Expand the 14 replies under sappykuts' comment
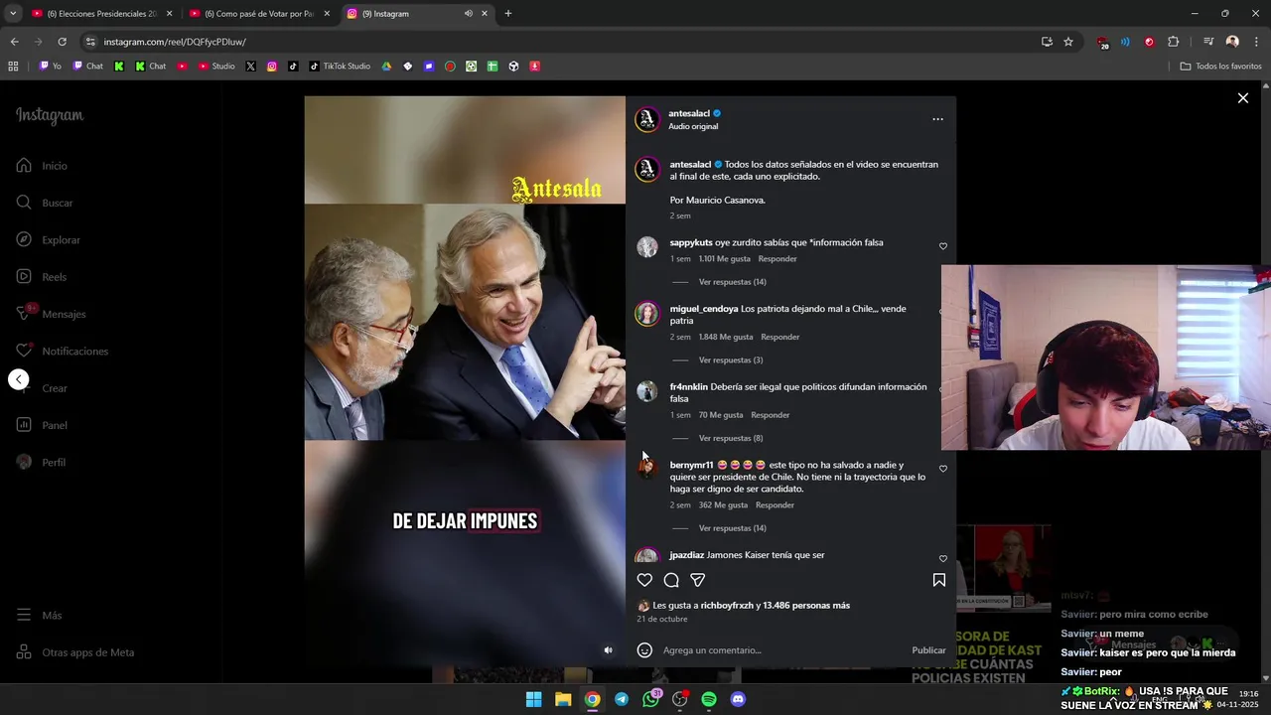This screenshot has width=1271, height=715. 732,282
